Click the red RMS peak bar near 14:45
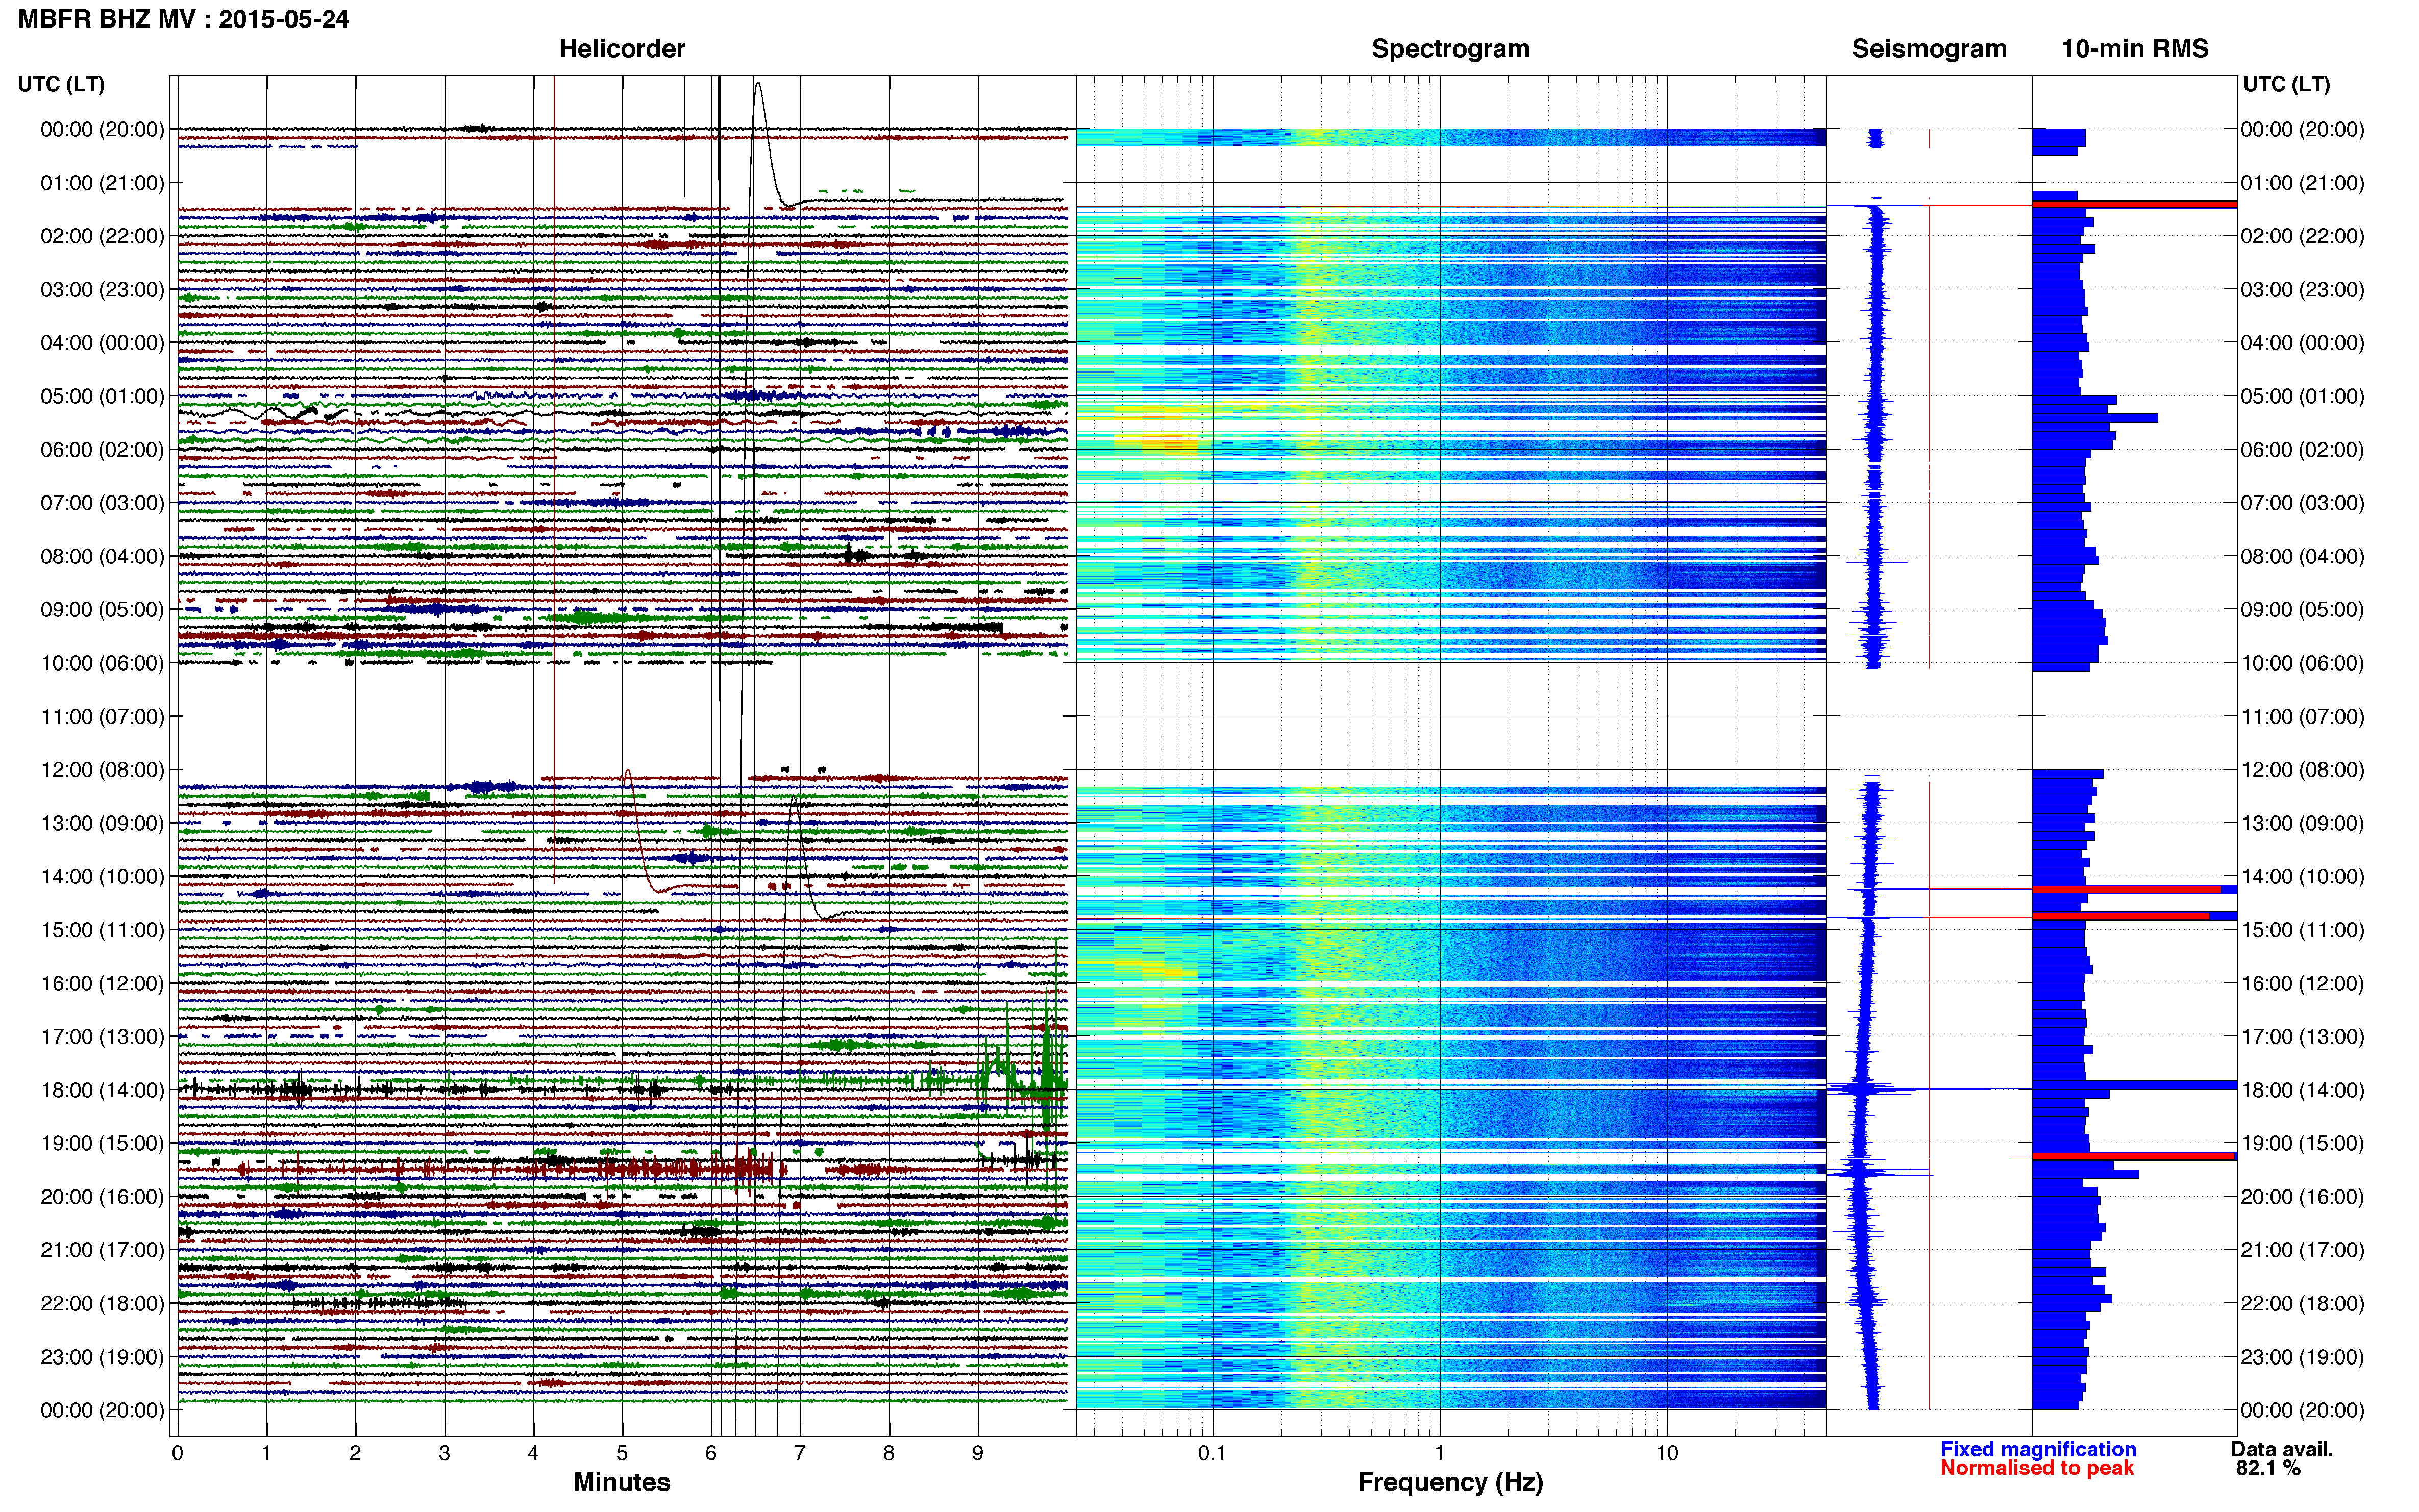Screen dimensions: 2419x1512 2120,916
